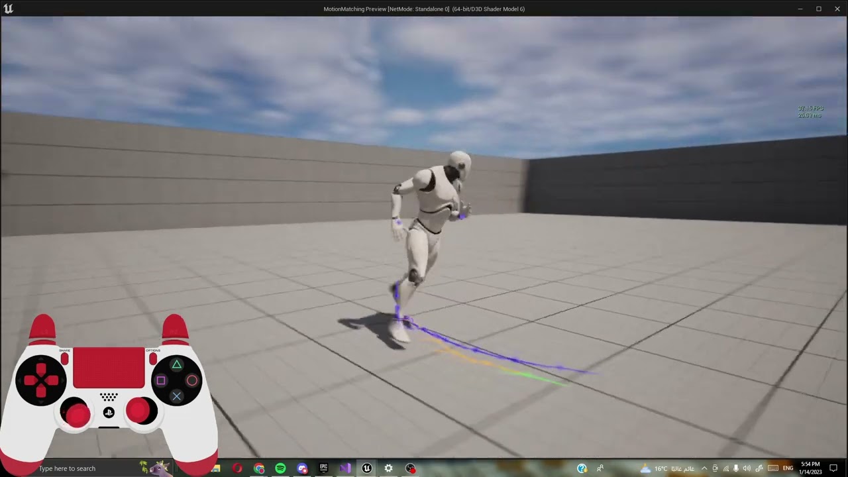Image resolution: width=848 pixels, height=477 pixels.
Task: Open Google Chrome from the taskbar
Action: [x=259, y=468]
